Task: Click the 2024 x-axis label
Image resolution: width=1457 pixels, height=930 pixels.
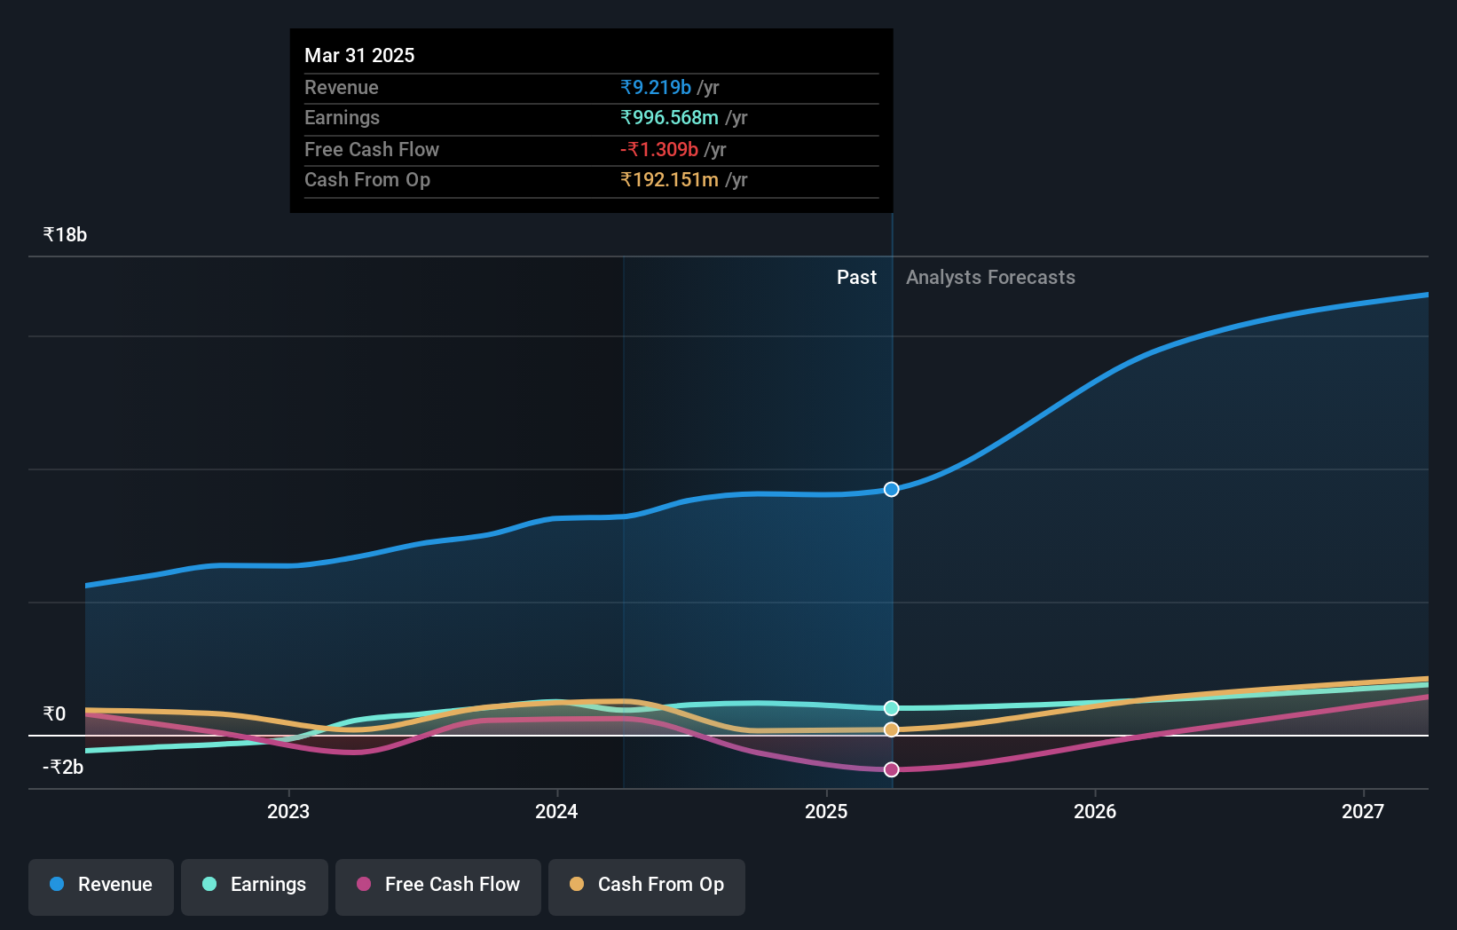Action: pos(556,811)
